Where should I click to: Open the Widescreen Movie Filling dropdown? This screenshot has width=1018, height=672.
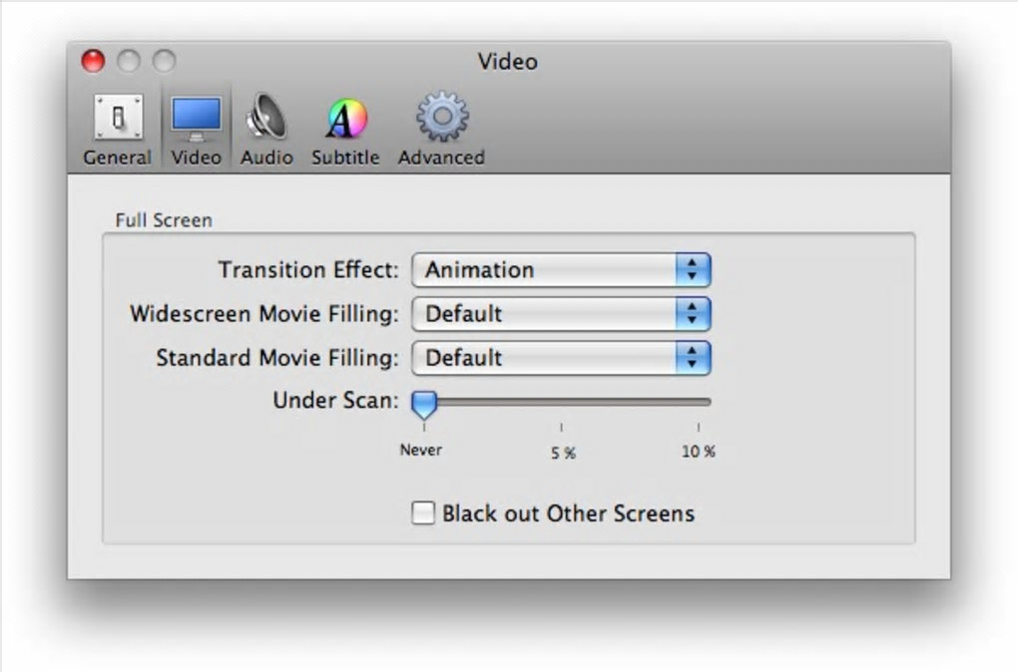pos(561,314)
